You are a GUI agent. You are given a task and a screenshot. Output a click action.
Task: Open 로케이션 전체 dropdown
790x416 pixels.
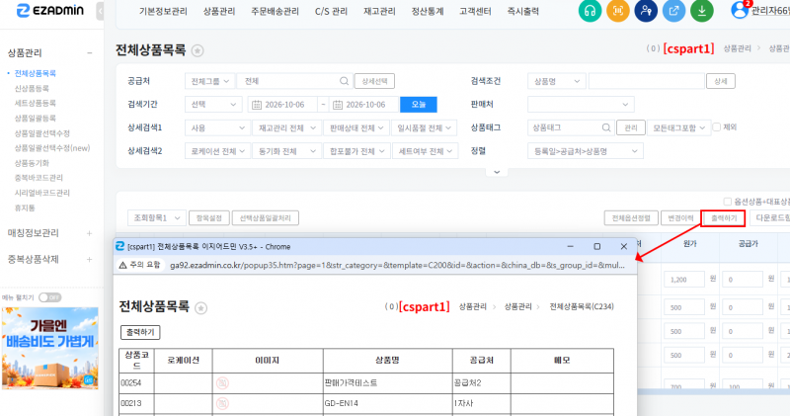point(217,151)
